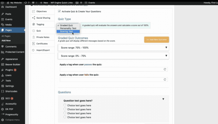Select the first Choice text radio button
Screen dimensions: 218x124
(x=65, y=105)
